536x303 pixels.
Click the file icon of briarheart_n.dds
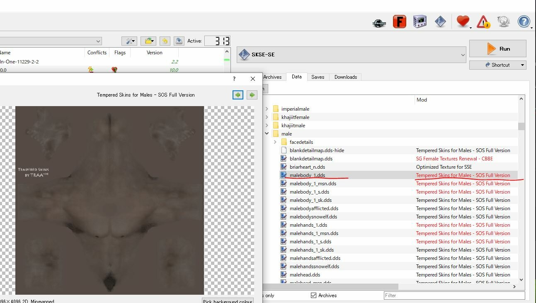pyautogui.click(x=284, y=167)
